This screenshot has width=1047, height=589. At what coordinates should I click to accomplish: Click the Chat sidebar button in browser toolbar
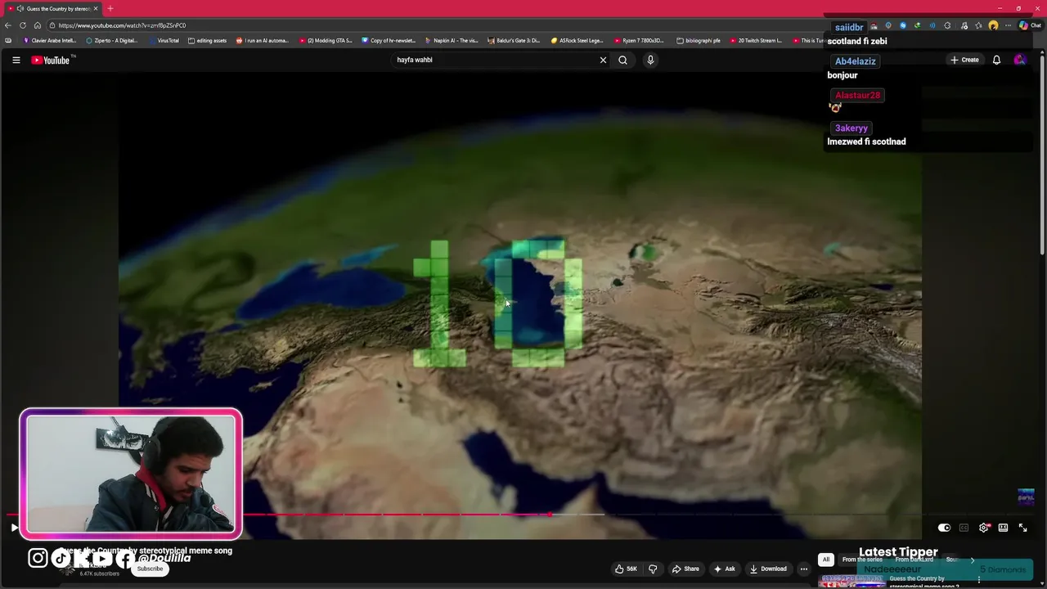1030,25
